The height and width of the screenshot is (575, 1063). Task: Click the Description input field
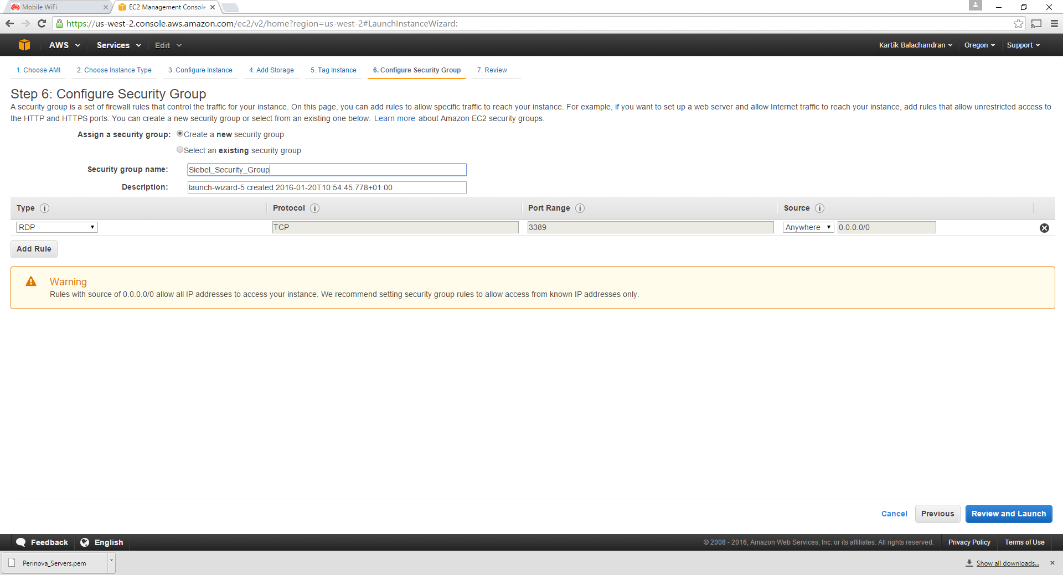pos(327,187)
